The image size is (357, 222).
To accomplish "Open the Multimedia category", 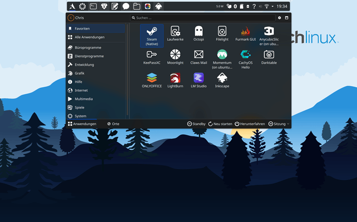I will pyautogui.click(x=84, y=99).
